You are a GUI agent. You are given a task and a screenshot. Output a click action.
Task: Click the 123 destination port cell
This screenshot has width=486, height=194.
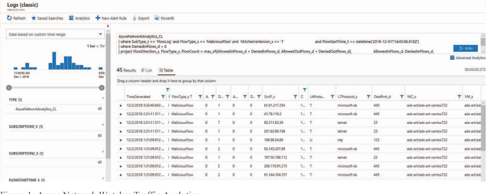coord(376,140)
